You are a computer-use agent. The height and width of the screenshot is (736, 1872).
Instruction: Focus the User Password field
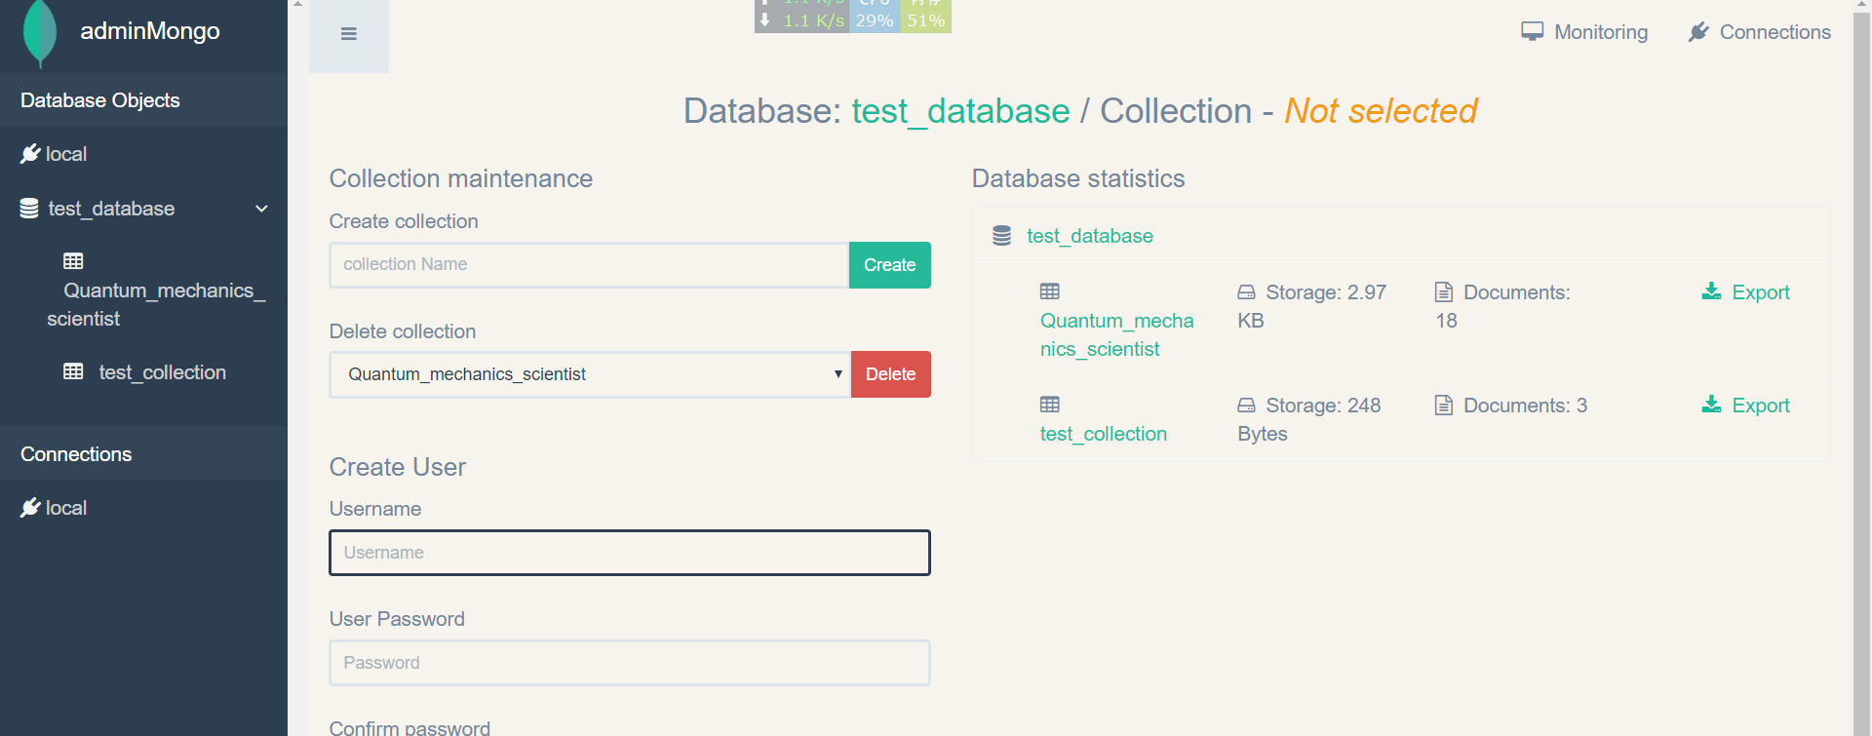pos(630,663)
